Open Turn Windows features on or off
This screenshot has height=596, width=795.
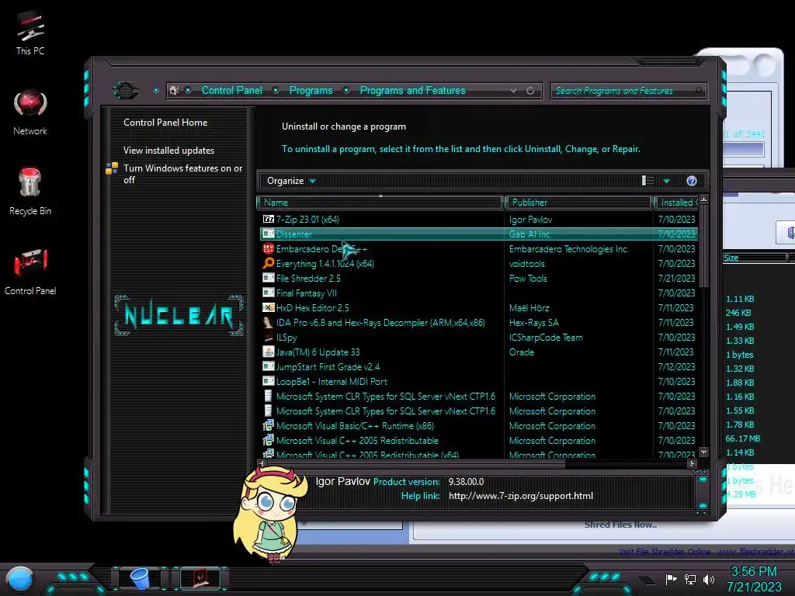[182, 174]
